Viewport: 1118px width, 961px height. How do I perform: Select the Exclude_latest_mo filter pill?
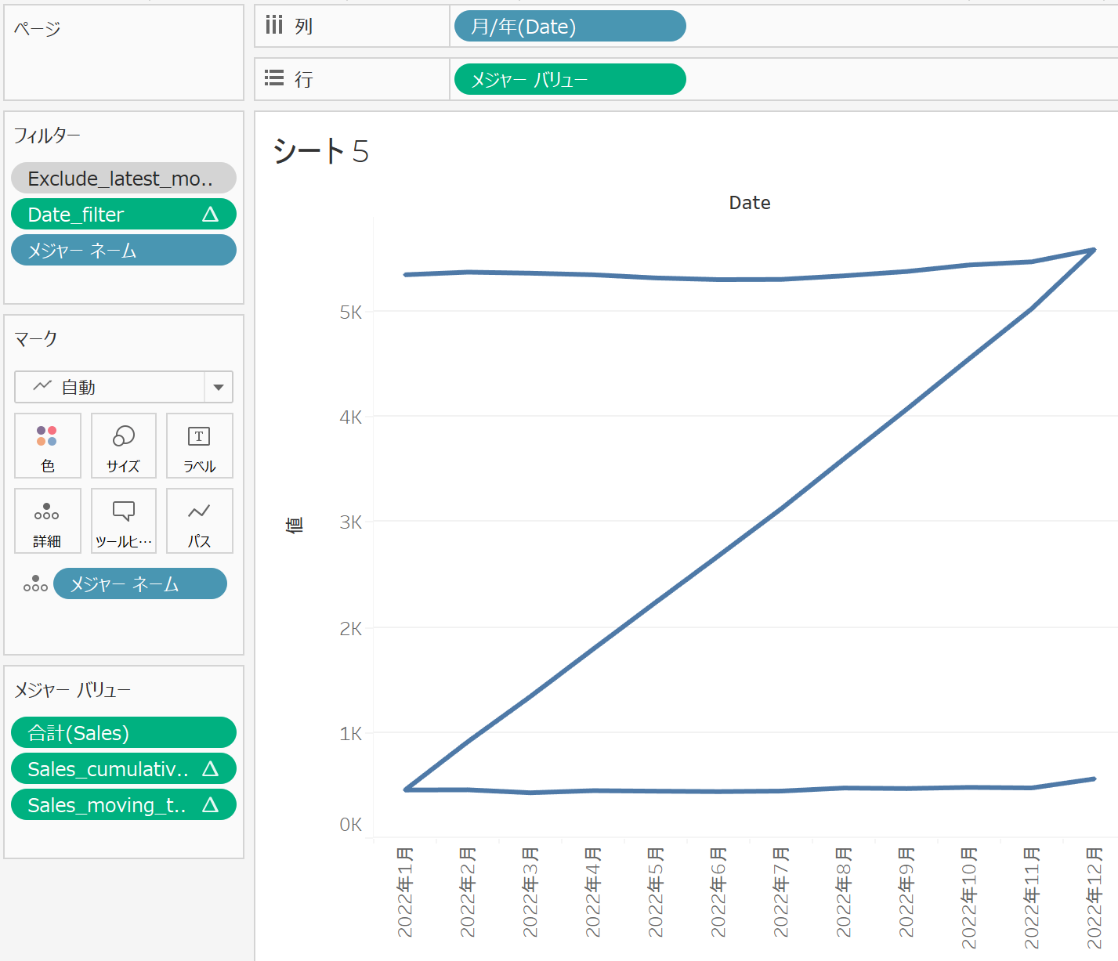(123, 178)
